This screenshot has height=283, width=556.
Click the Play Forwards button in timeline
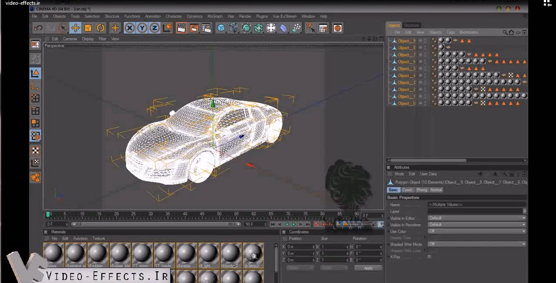pyautogui.click(x=293, y=224)
